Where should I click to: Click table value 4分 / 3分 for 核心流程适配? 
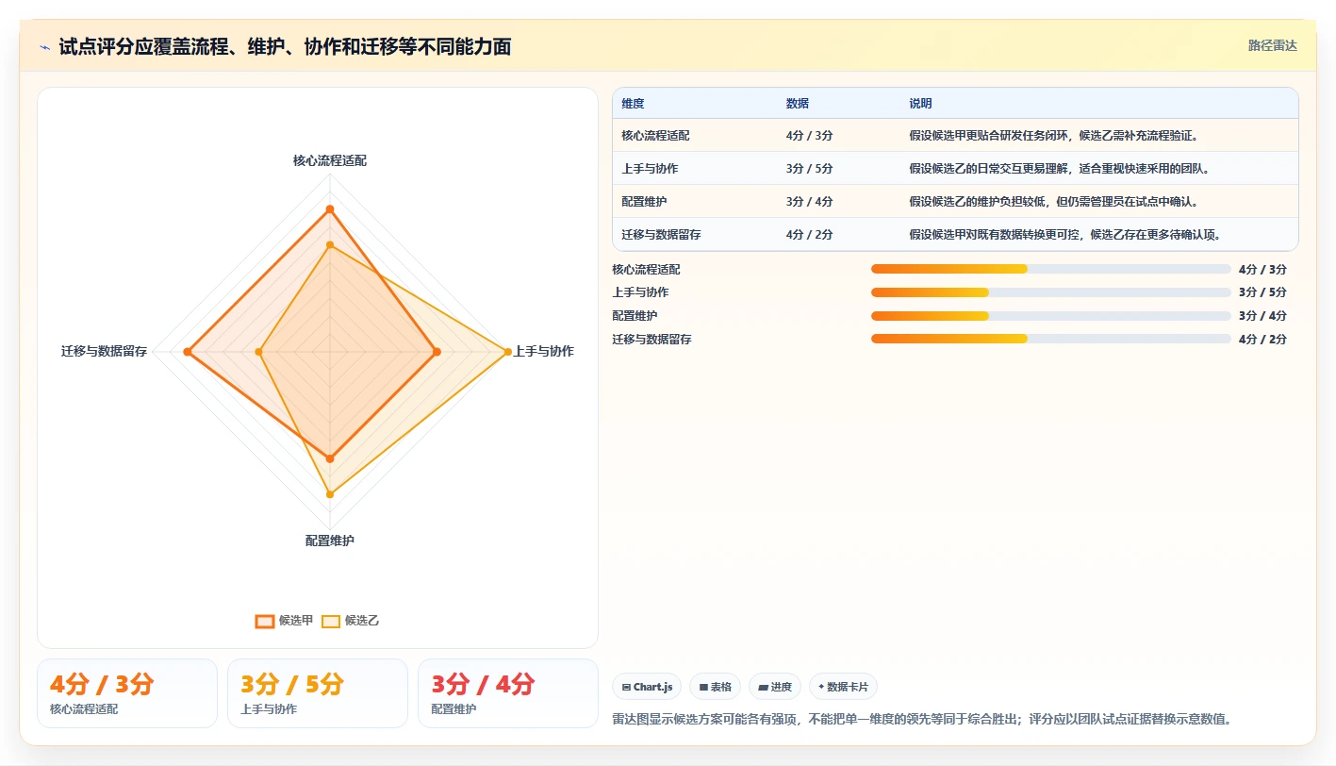810,136
